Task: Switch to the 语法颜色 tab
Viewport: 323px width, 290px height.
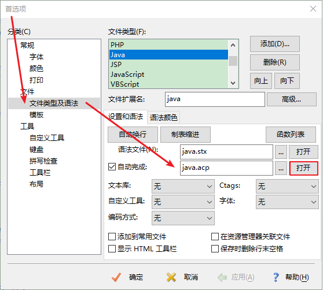Action: tap(164, 118)
